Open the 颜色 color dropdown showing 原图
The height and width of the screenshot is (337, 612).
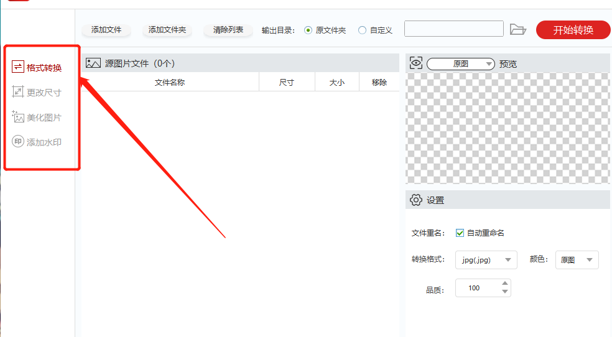click(577, 260)
